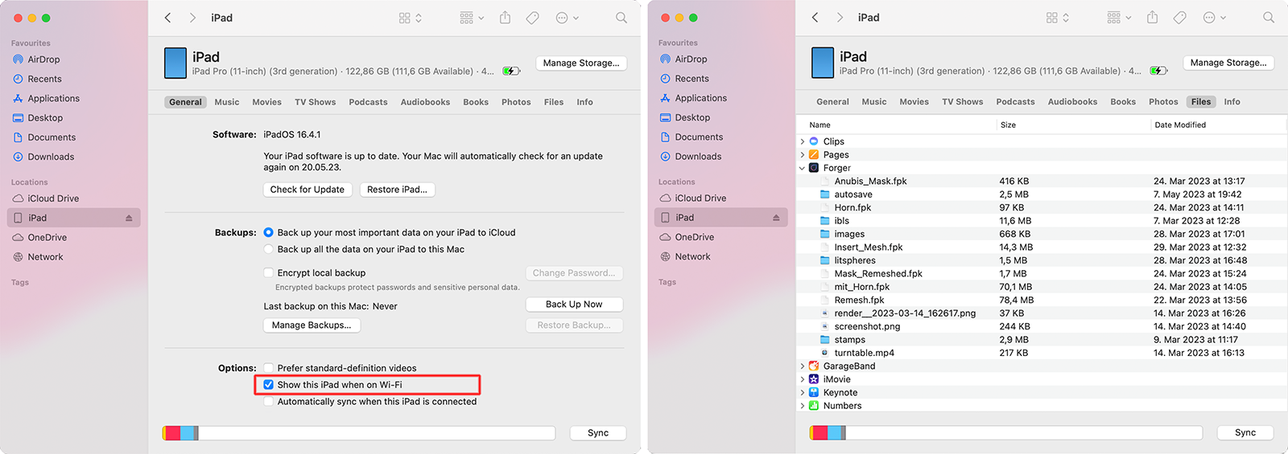Click the search magnifier in left window toolbar
1288x454 pixels.
(621, 18)
